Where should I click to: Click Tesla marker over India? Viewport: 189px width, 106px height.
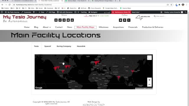[119, 78]
